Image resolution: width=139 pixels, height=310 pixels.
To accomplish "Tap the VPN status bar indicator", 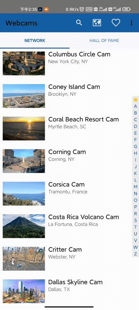I will pos(89,9).
